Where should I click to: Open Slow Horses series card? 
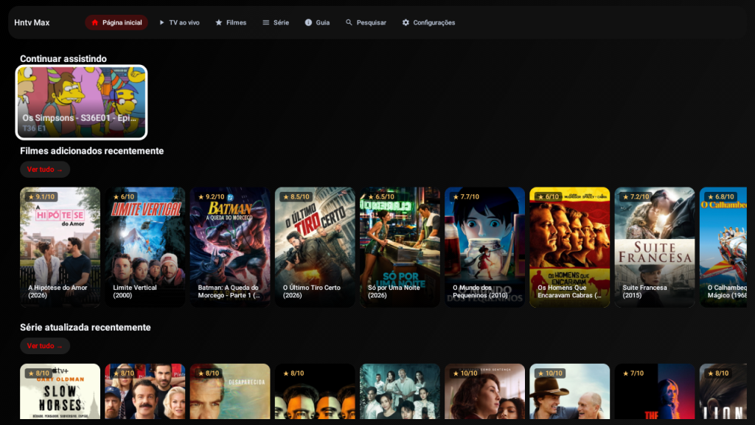click(60, 391)
